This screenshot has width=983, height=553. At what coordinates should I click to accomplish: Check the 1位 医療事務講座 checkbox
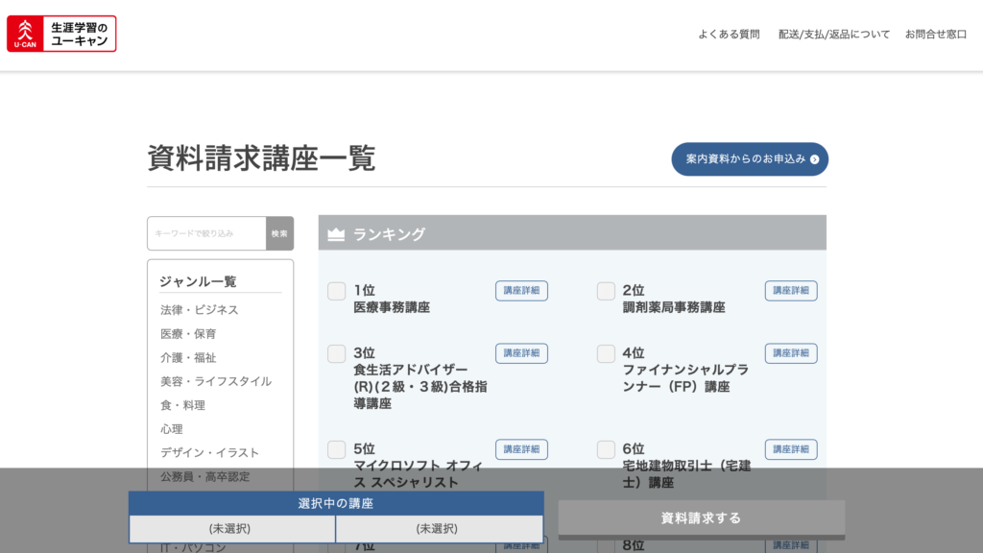pos(337,291)
